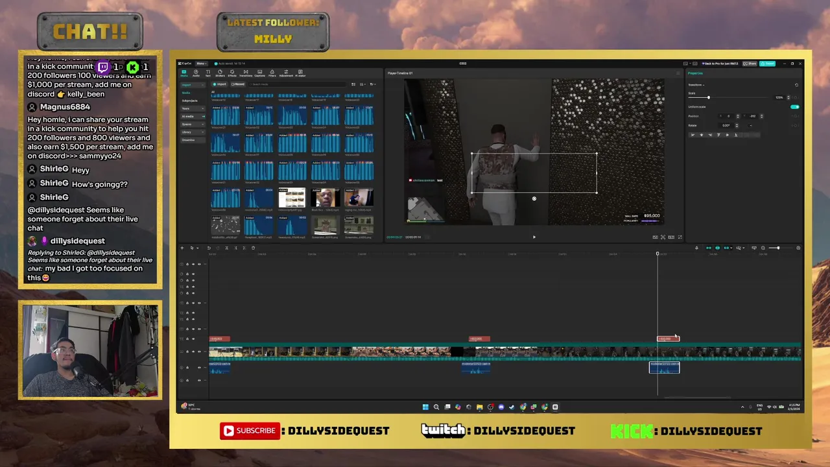
Task: Open the Transitions panel
Action: click(x=246, y=73)
